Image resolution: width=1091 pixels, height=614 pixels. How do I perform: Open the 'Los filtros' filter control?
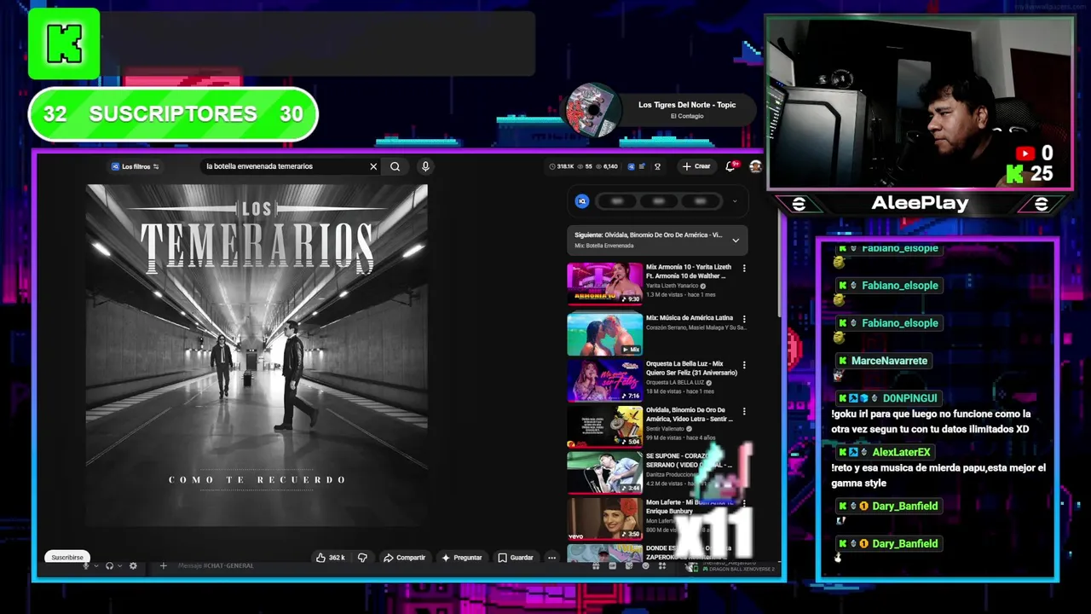(x=136, y=166)
